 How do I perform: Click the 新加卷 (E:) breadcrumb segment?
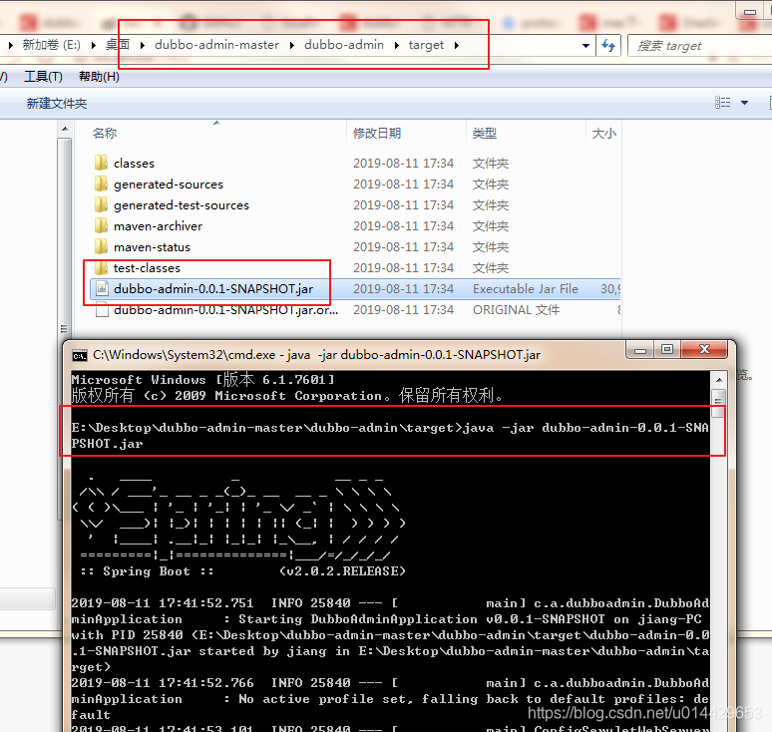tap(51, 45)
